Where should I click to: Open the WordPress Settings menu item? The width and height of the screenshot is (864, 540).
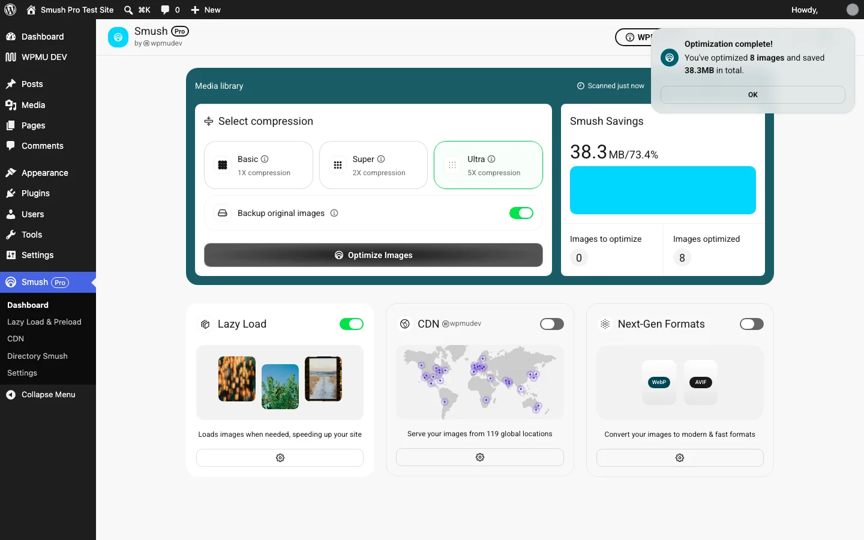point(48,255)
